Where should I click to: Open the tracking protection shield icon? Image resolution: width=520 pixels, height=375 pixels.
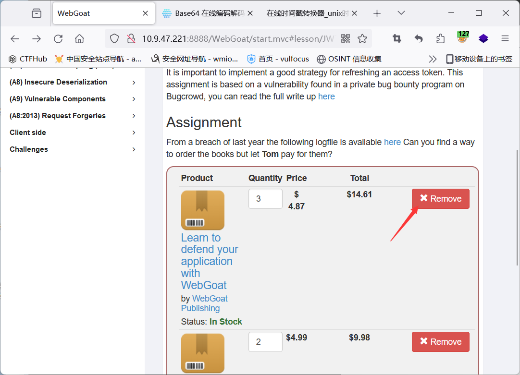point(114,39)
